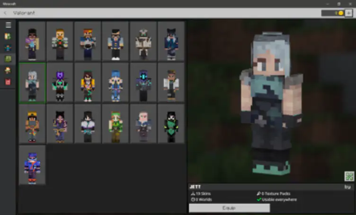
Task: Select the blue-haired skin in blue outfit
Action: tap(116, 83)
